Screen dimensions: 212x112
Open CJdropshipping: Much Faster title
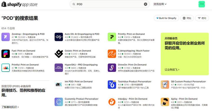tap(134, 51)
